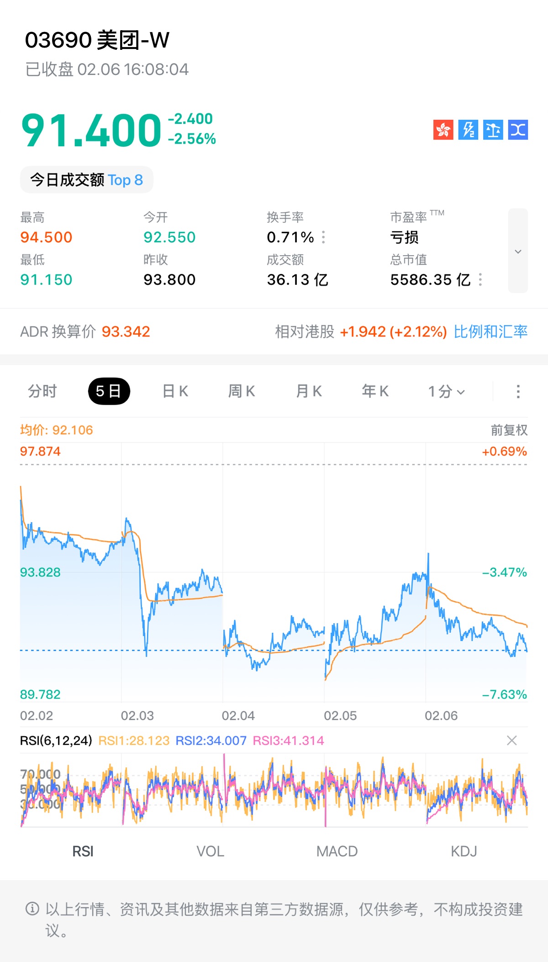Expand the quote details panel chevron
Viewport: 548px width, 962px height.
pos(518,251)
